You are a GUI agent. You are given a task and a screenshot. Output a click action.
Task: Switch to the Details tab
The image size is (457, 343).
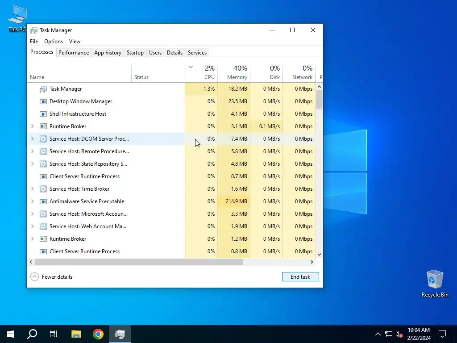point(174,53)
